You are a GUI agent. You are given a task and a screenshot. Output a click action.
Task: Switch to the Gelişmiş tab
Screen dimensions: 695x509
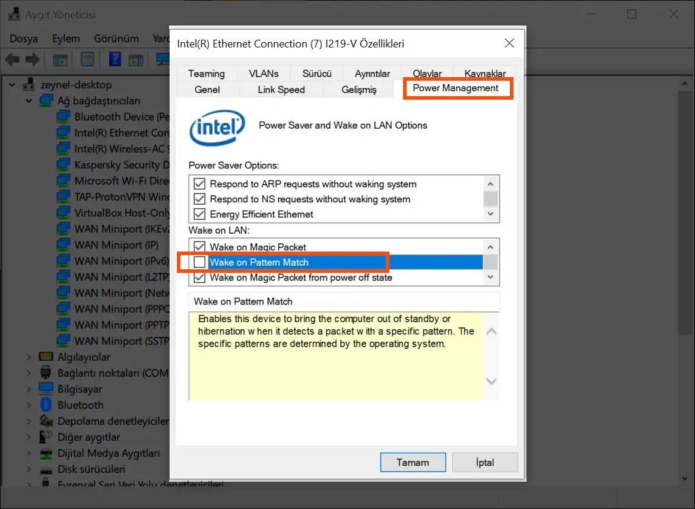[x=358, y=90]
